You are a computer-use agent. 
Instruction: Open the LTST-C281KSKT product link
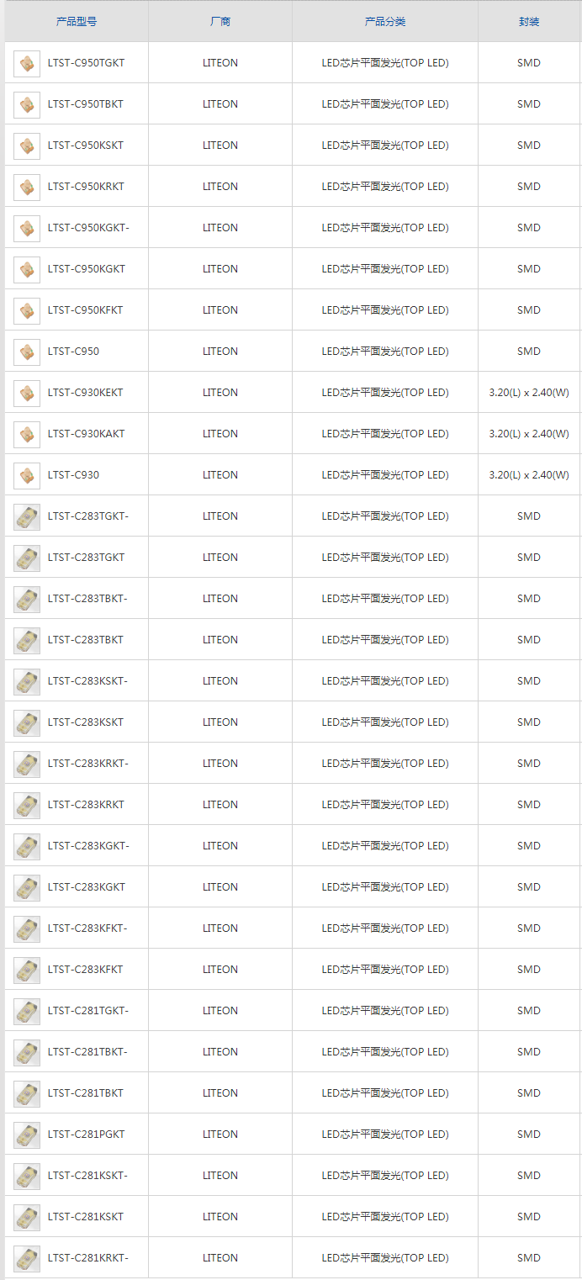click(x=84, y=1216)
